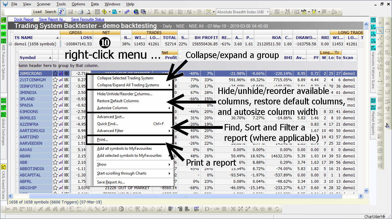Click the zoom out minus icon in bottom toolbar

[263, 209]
